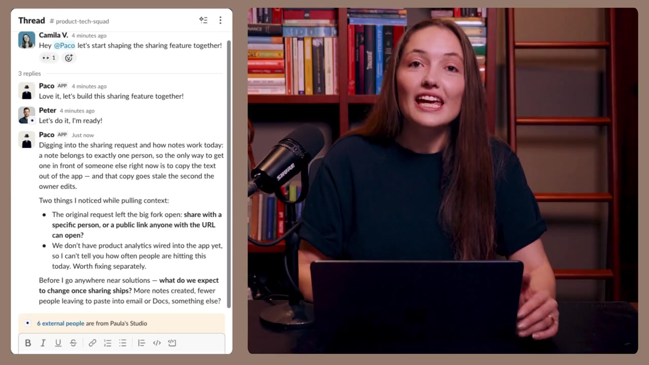Open Peter's profile name
Screen dimensions: 649x365
click(48, 111)
